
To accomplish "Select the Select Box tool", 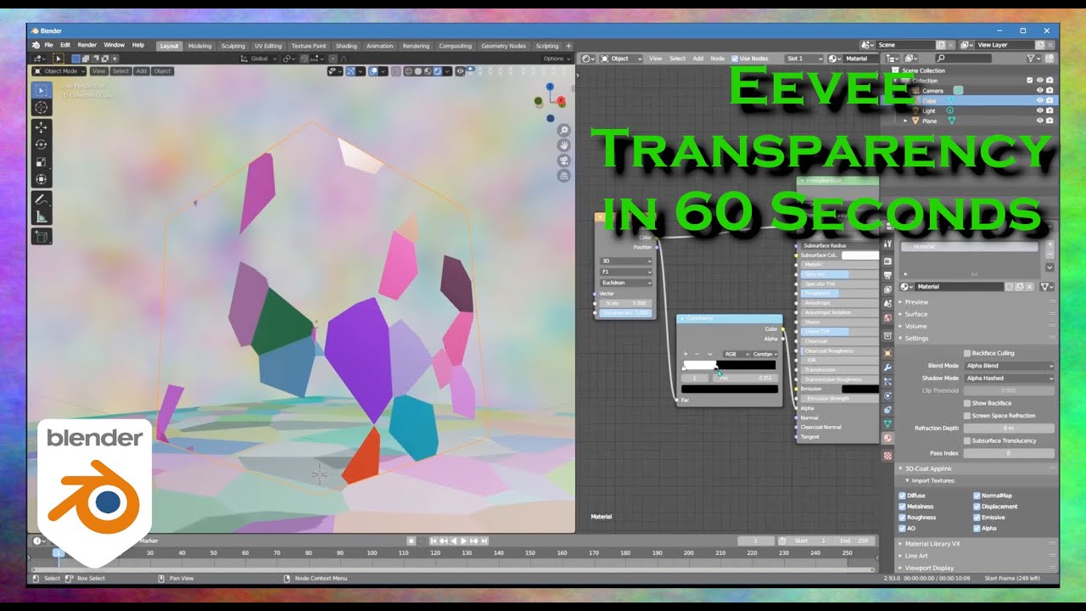I will click(42, 90).
